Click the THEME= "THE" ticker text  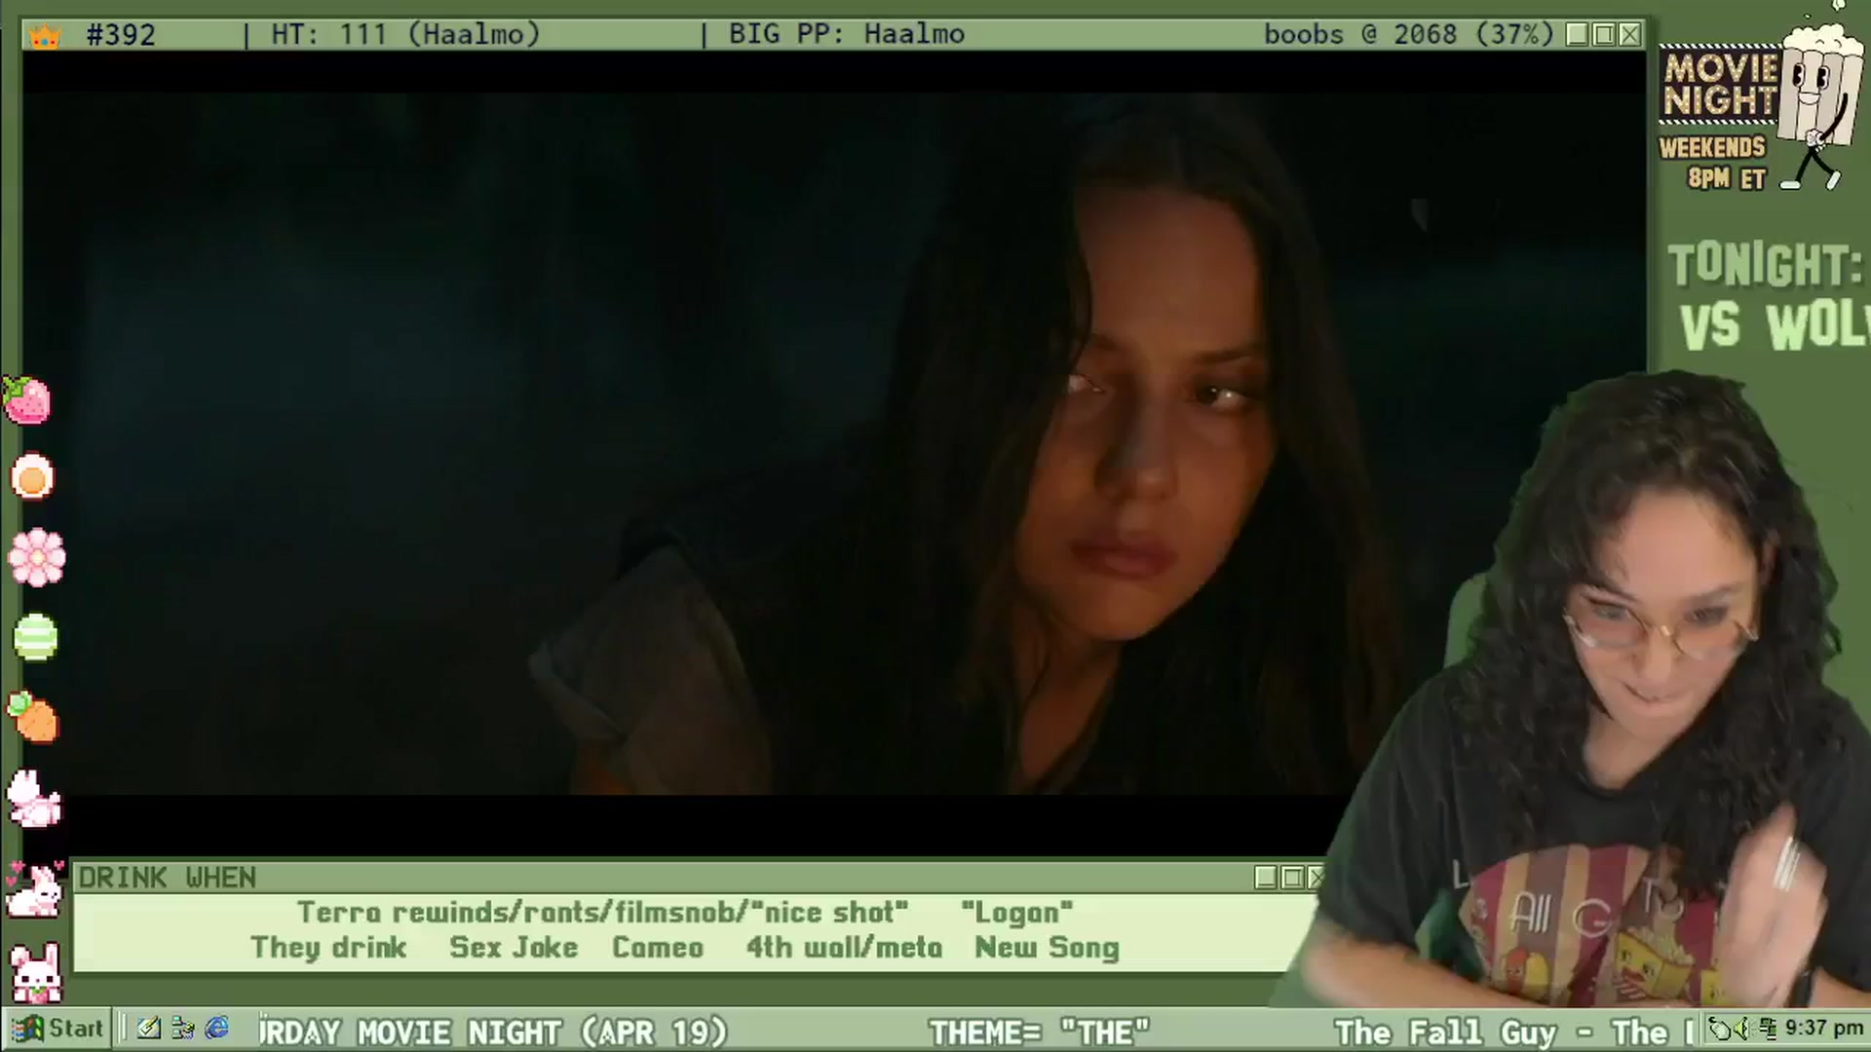(x=1039, y=1032)
